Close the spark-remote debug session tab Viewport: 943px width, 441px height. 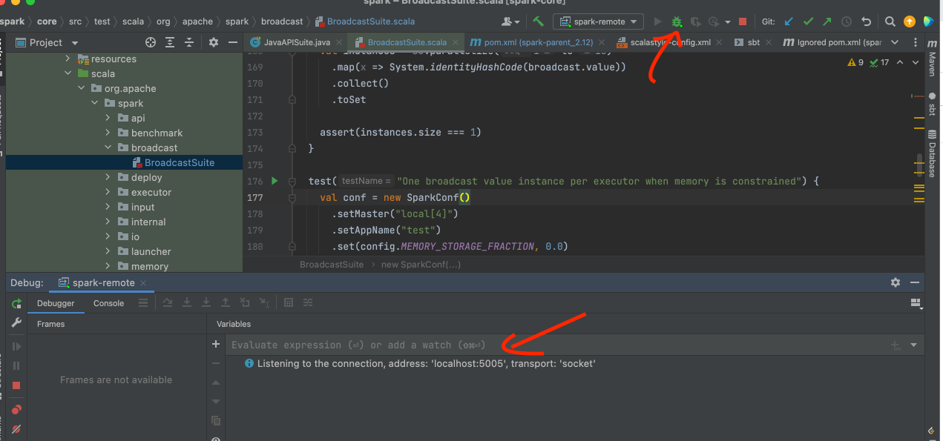click(x=143, y=283)
